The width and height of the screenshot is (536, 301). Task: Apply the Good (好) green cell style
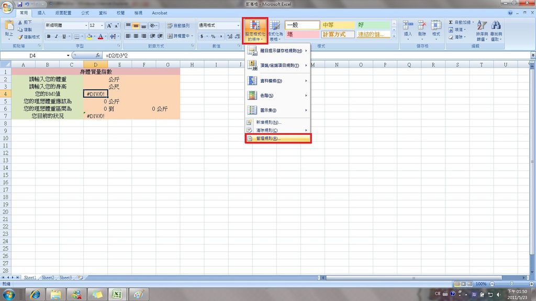[x=373, y=25]
